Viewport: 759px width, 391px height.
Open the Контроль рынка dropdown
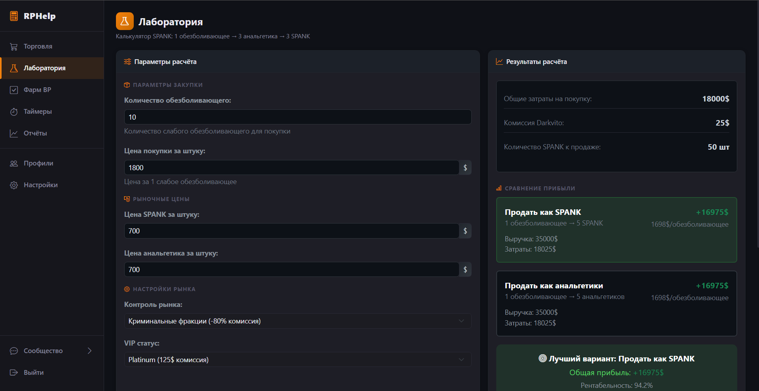[298, 321]
